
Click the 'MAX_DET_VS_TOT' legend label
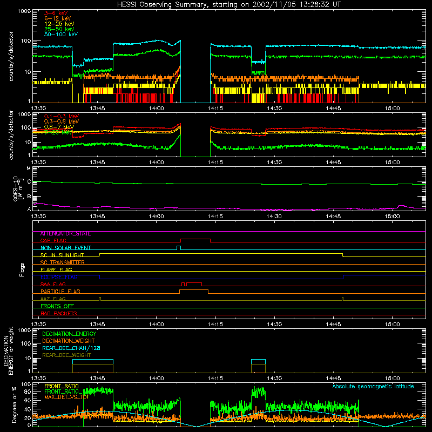(x=66, y=397)
